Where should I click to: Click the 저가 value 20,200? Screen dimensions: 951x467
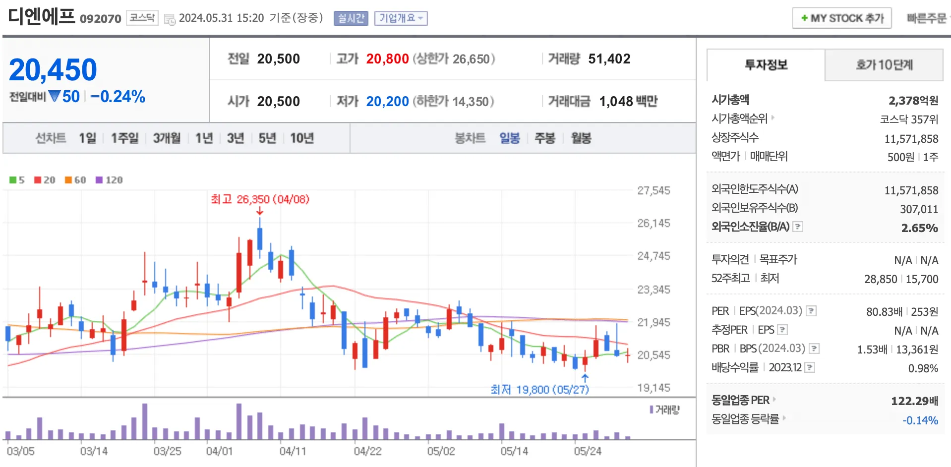point(387,102)
